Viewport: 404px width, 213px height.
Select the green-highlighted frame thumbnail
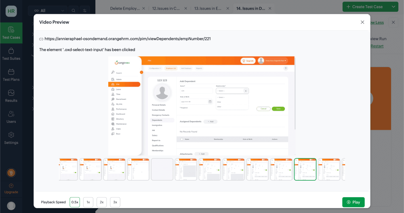pyautogui.click(x=305, y=169)
